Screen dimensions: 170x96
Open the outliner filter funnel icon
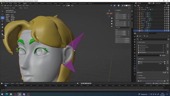pos(165,5)
